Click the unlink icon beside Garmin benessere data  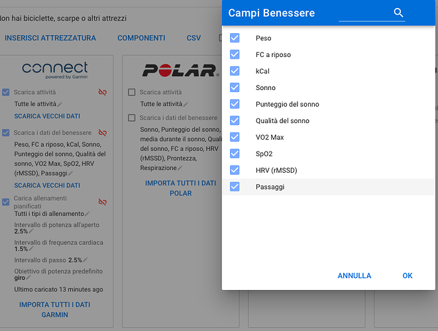click(x=103, y=132)
